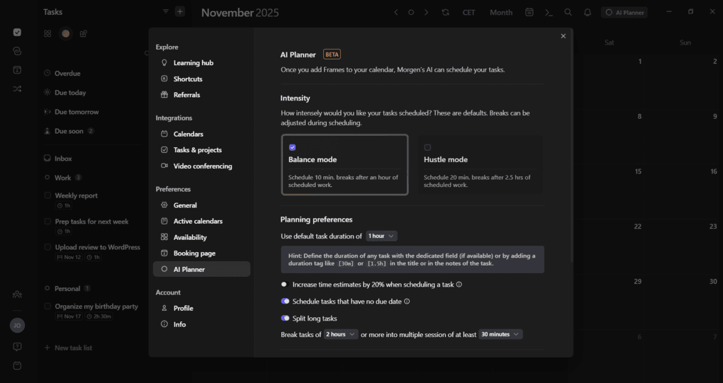This screenshot has height=383, width=723.
Task: Select the Balance mode checkbox
Action: click(292, 147)
